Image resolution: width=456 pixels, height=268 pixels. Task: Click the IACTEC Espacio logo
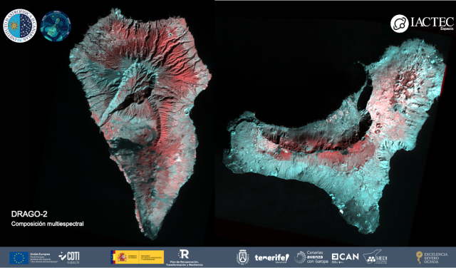422,24
